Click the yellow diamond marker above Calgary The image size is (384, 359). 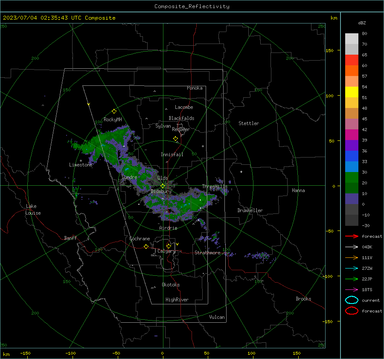169,246
